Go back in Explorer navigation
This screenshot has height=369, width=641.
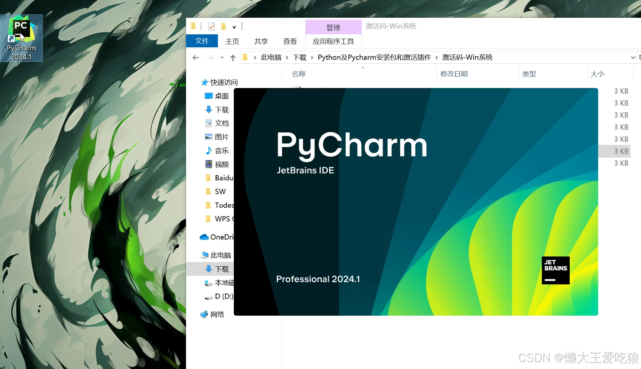196,57
